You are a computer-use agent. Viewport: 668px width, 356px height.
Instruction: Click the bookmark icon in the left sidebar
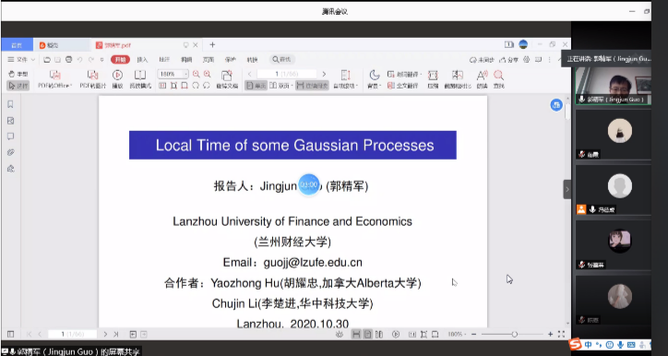(x=11, y=104)
